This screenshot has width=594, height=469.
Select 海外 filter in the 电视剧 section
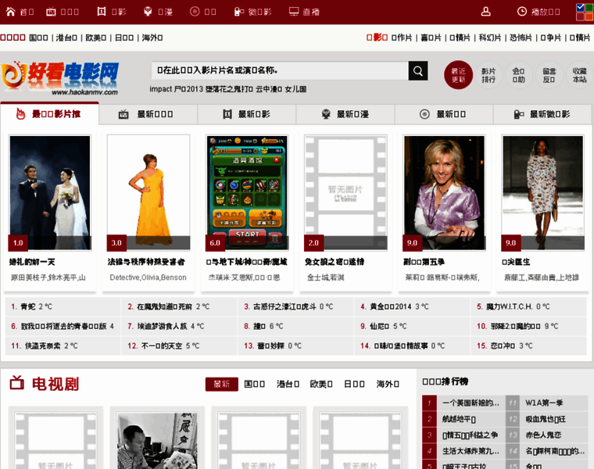pos(388,384)
